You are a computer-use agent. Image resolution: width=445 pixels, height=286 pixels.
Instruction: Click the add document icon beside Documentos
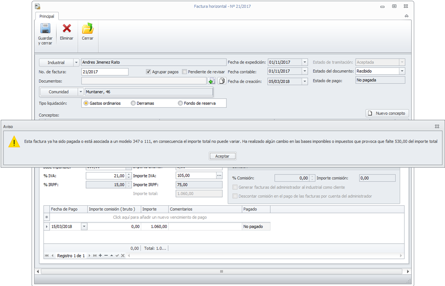pyautogui.click(x=212, y=81)
